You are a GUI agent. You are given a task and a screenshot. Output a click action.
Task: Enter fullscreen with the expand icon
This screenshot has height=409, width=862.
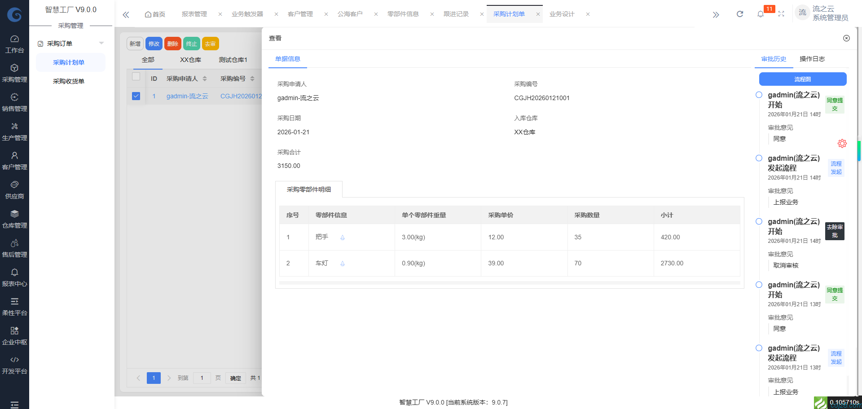(782, 14)
